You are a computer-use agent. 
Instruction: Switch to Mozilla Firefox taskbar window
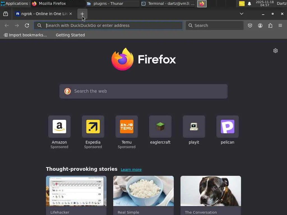[58, 3]
